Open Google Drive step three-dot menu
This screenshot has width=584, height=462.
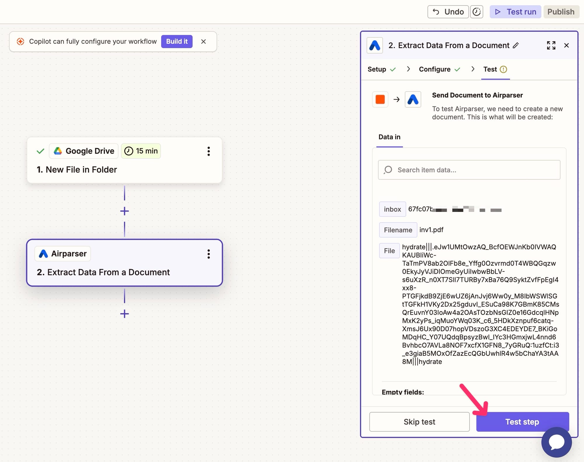(x=208, y=151)
